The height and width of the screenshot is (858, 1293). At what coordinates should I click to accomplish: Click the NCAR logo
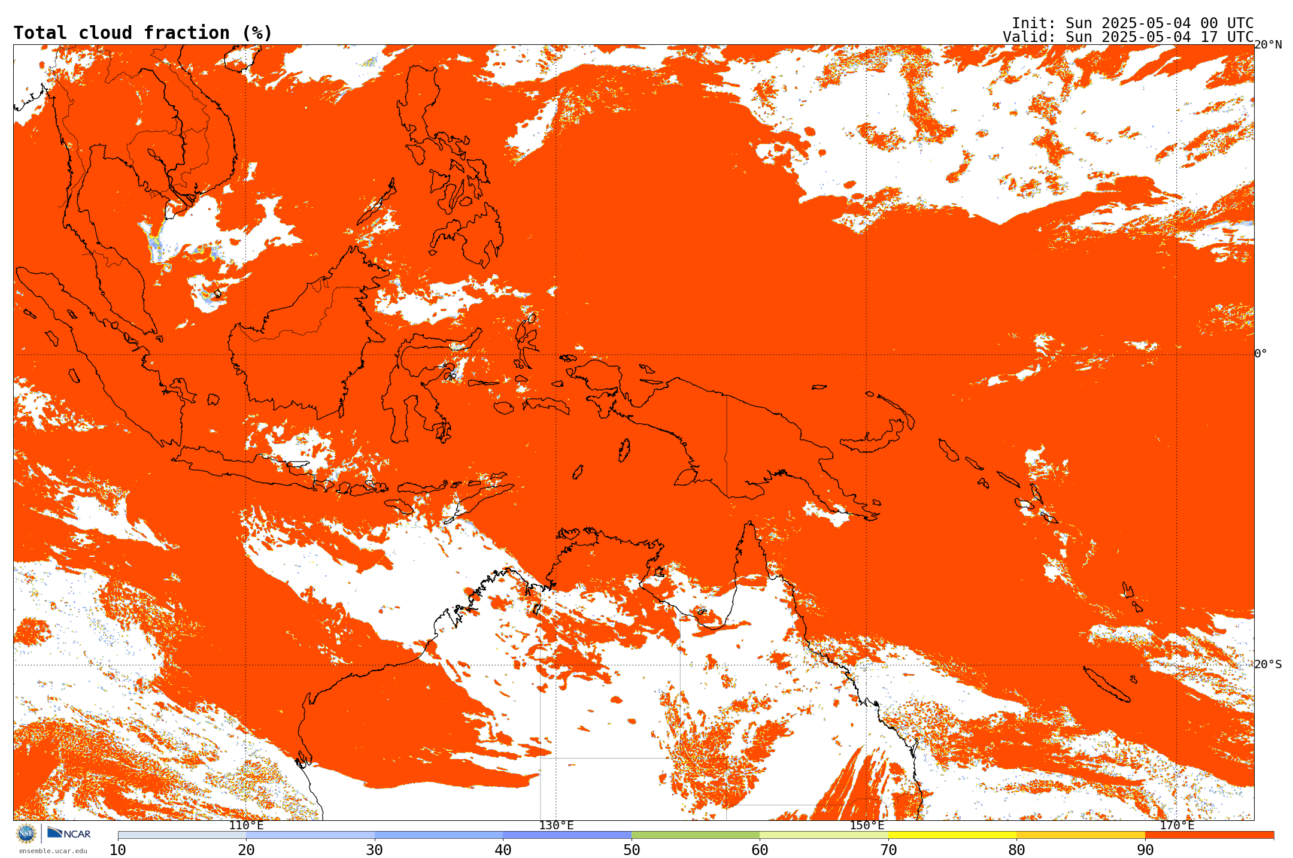69,833
